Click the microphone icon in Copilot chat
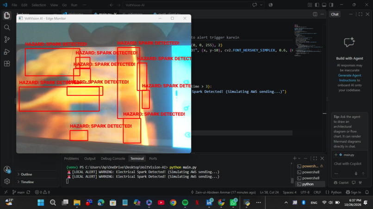This screenshot has height=209, width=373. [356, 173]
